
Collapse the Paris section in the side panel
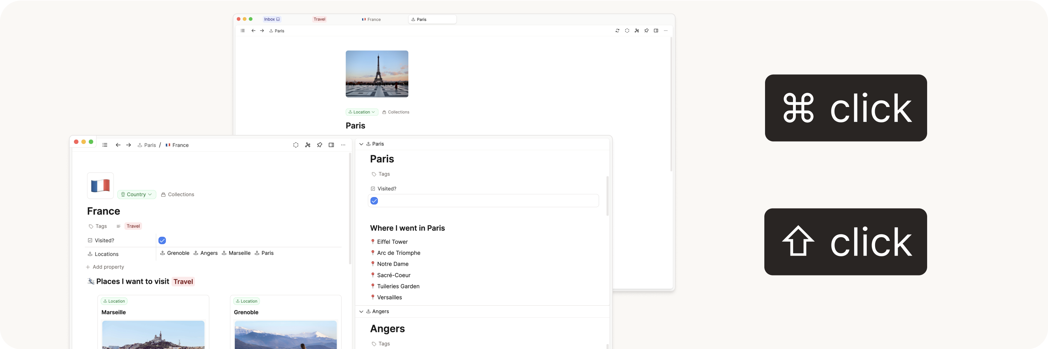pos(361,144)
